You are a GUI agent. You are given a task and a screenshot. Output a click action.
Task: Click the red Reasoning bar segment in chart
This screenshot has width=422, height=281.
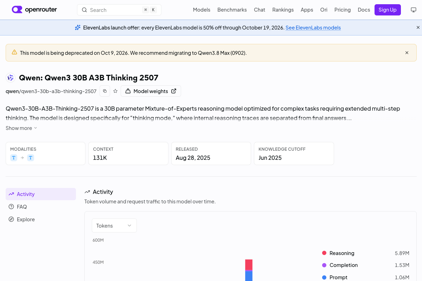pos(249,264)
